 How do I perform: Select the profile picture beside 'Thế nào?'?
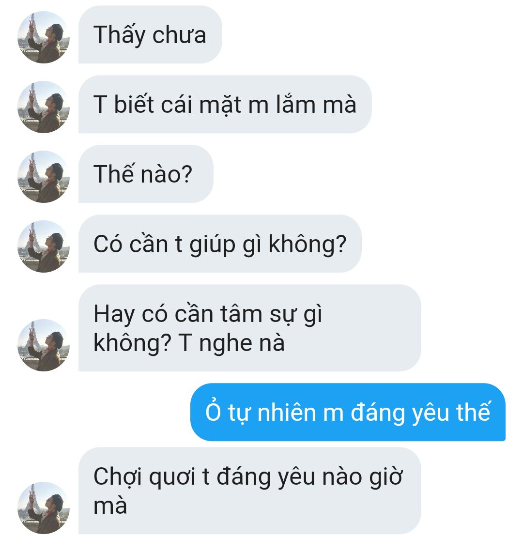click(44, 177)
